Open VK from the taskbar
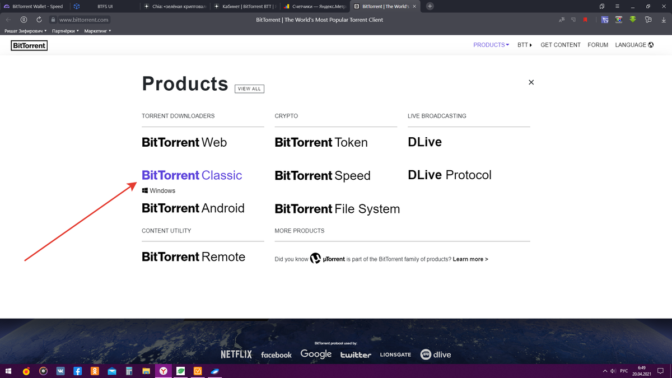Image resolution: width=672 pixels, height=378 pixels. 60,371
